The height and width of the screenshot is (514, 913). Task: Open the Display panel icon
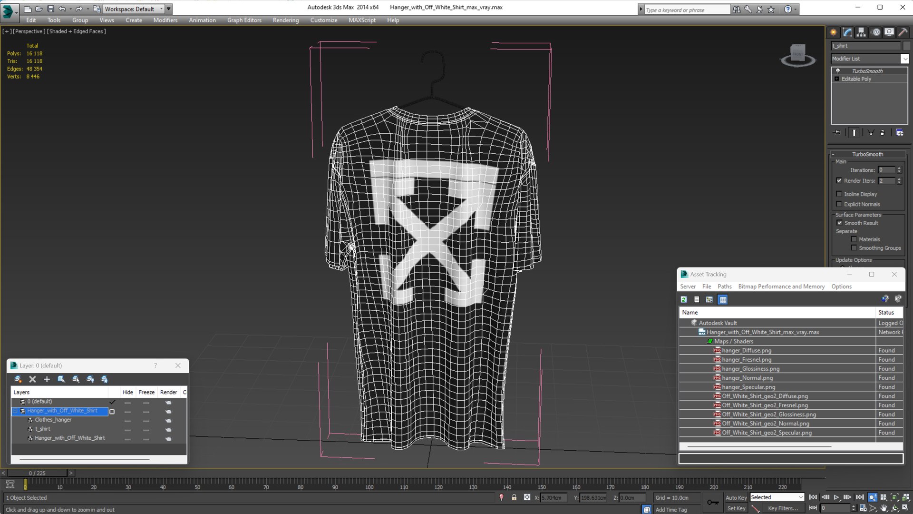tap(889, 32)
